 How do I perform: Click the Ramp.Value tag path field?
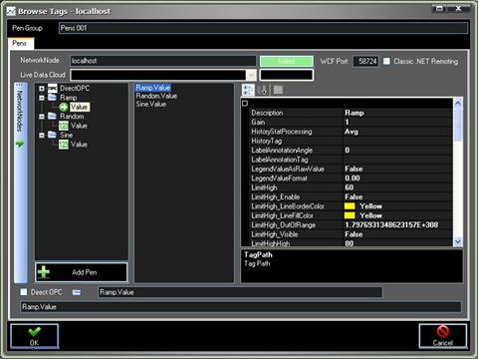pyautogui.click(x=240, y=292)
